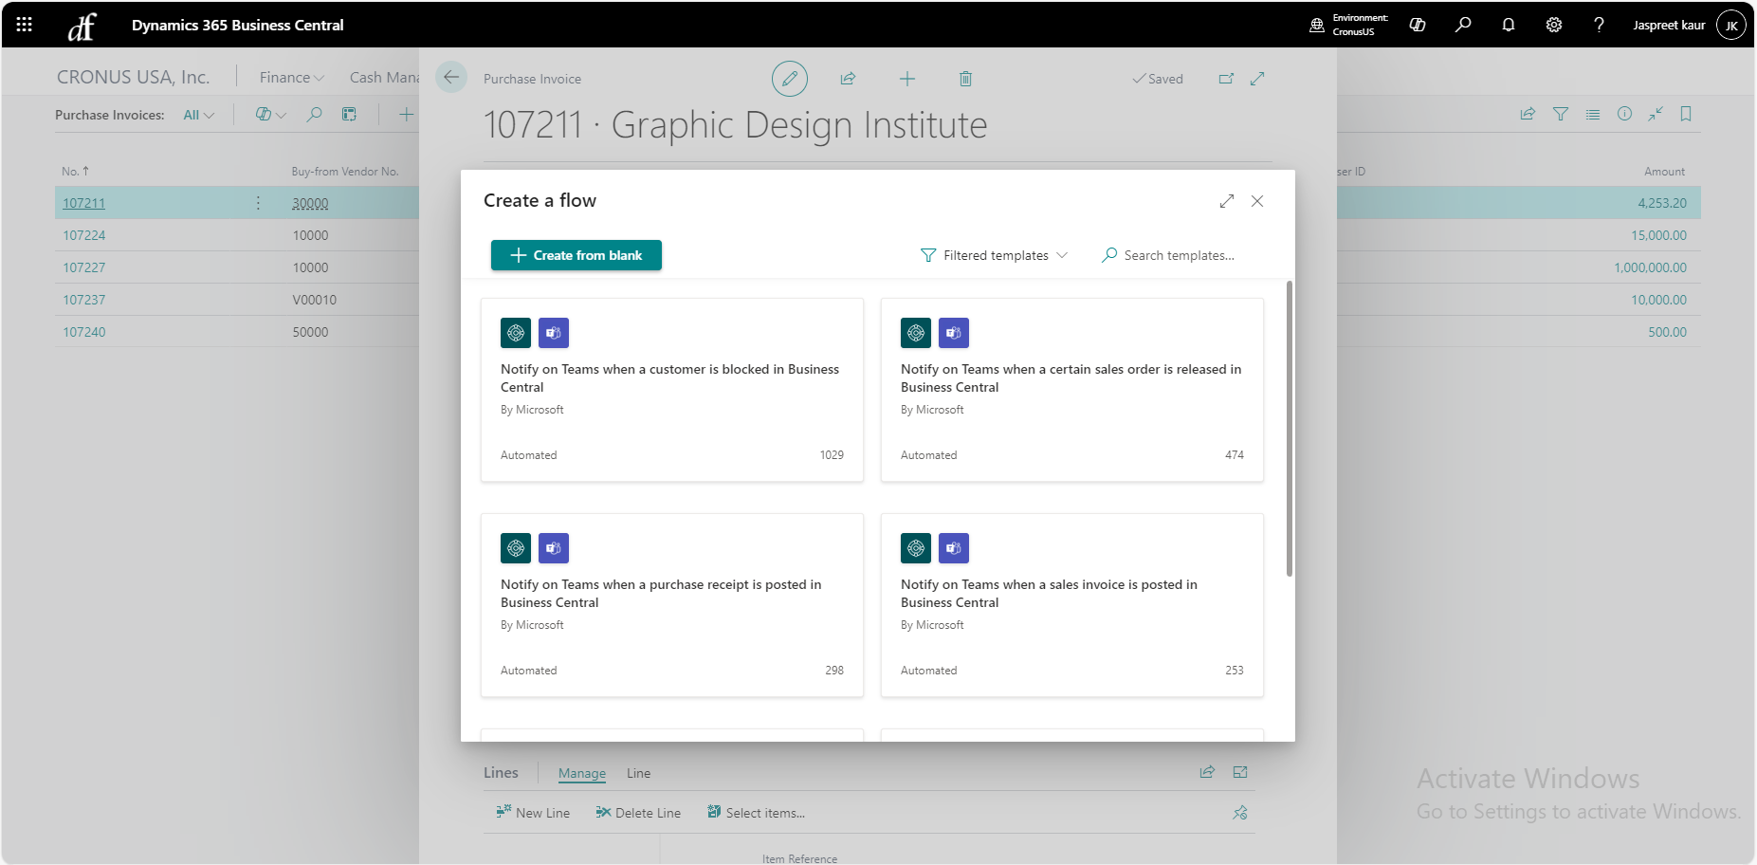
Task: Open invoice number 107224 link
Action: tap(84, 235)
